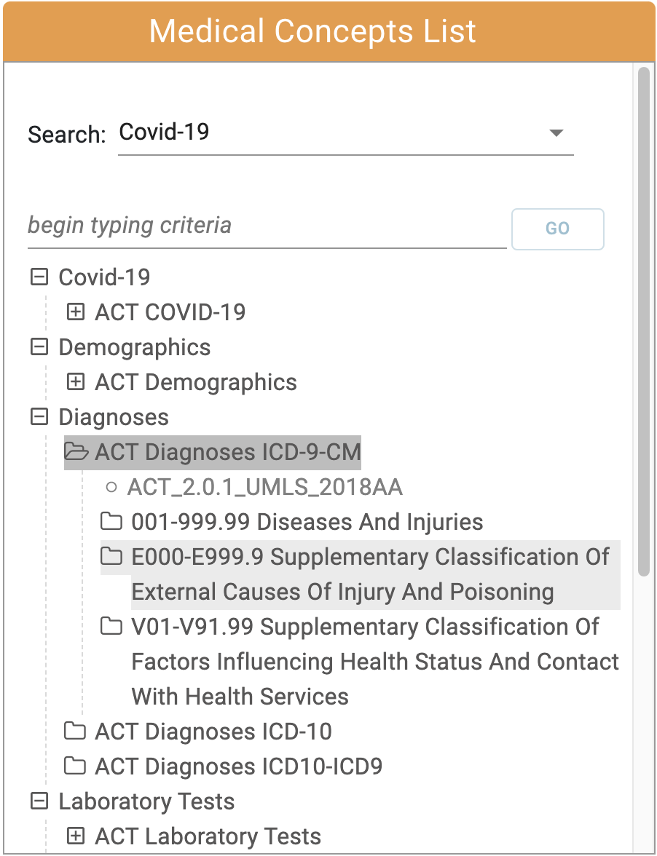Collapse the Covid-19 tree node
This screenshot has height=856, width=657.
click(39, 277)
